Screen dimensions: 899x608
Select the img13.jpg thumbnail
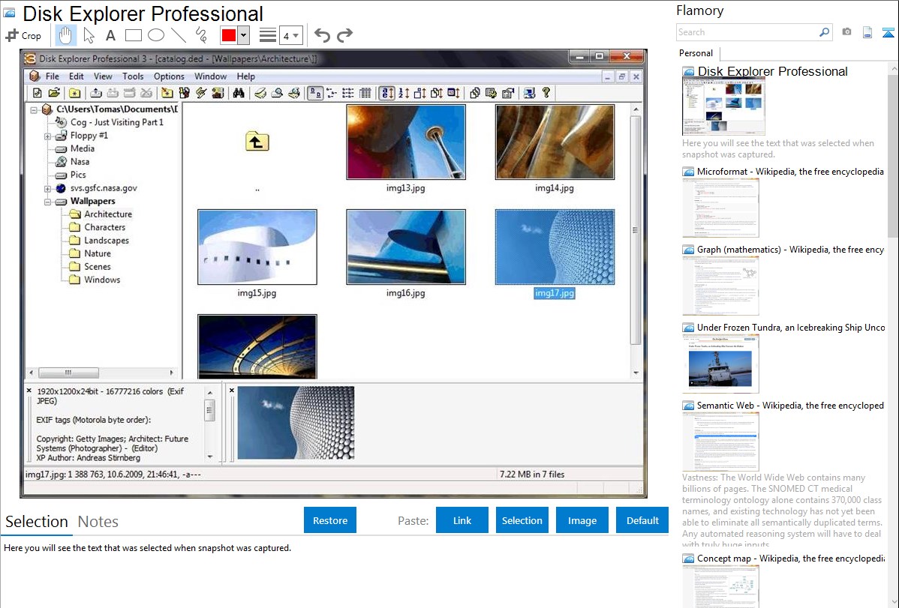(x=406, y=142)
